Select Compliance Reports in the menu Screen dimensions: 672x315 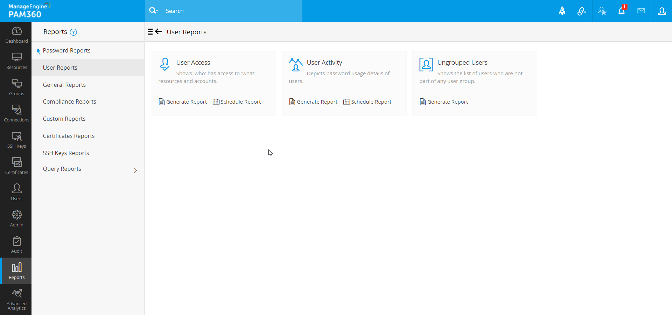pos(69,101)
